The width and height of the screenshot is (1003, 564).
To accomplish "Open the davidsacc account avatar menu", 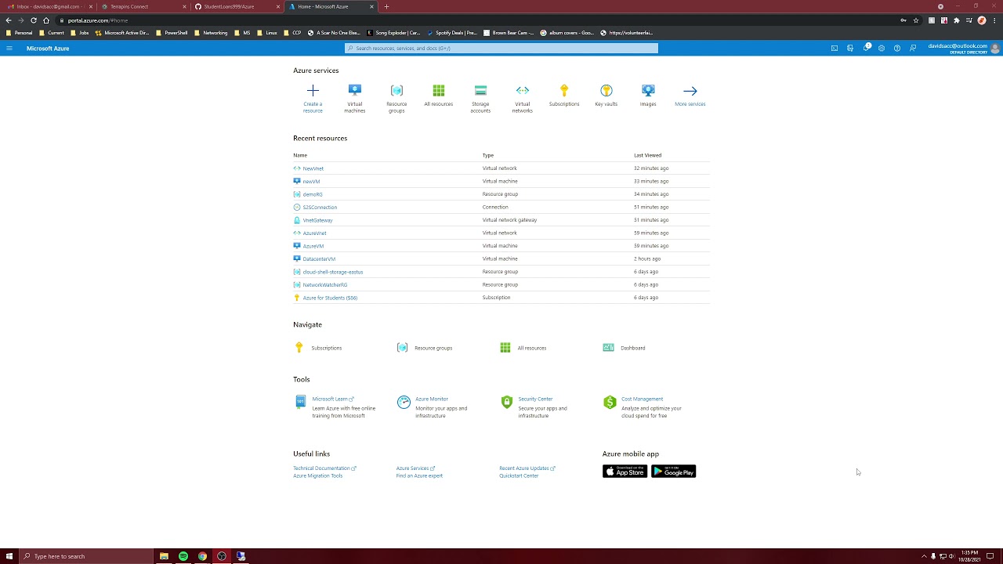I will click(995, 49).
